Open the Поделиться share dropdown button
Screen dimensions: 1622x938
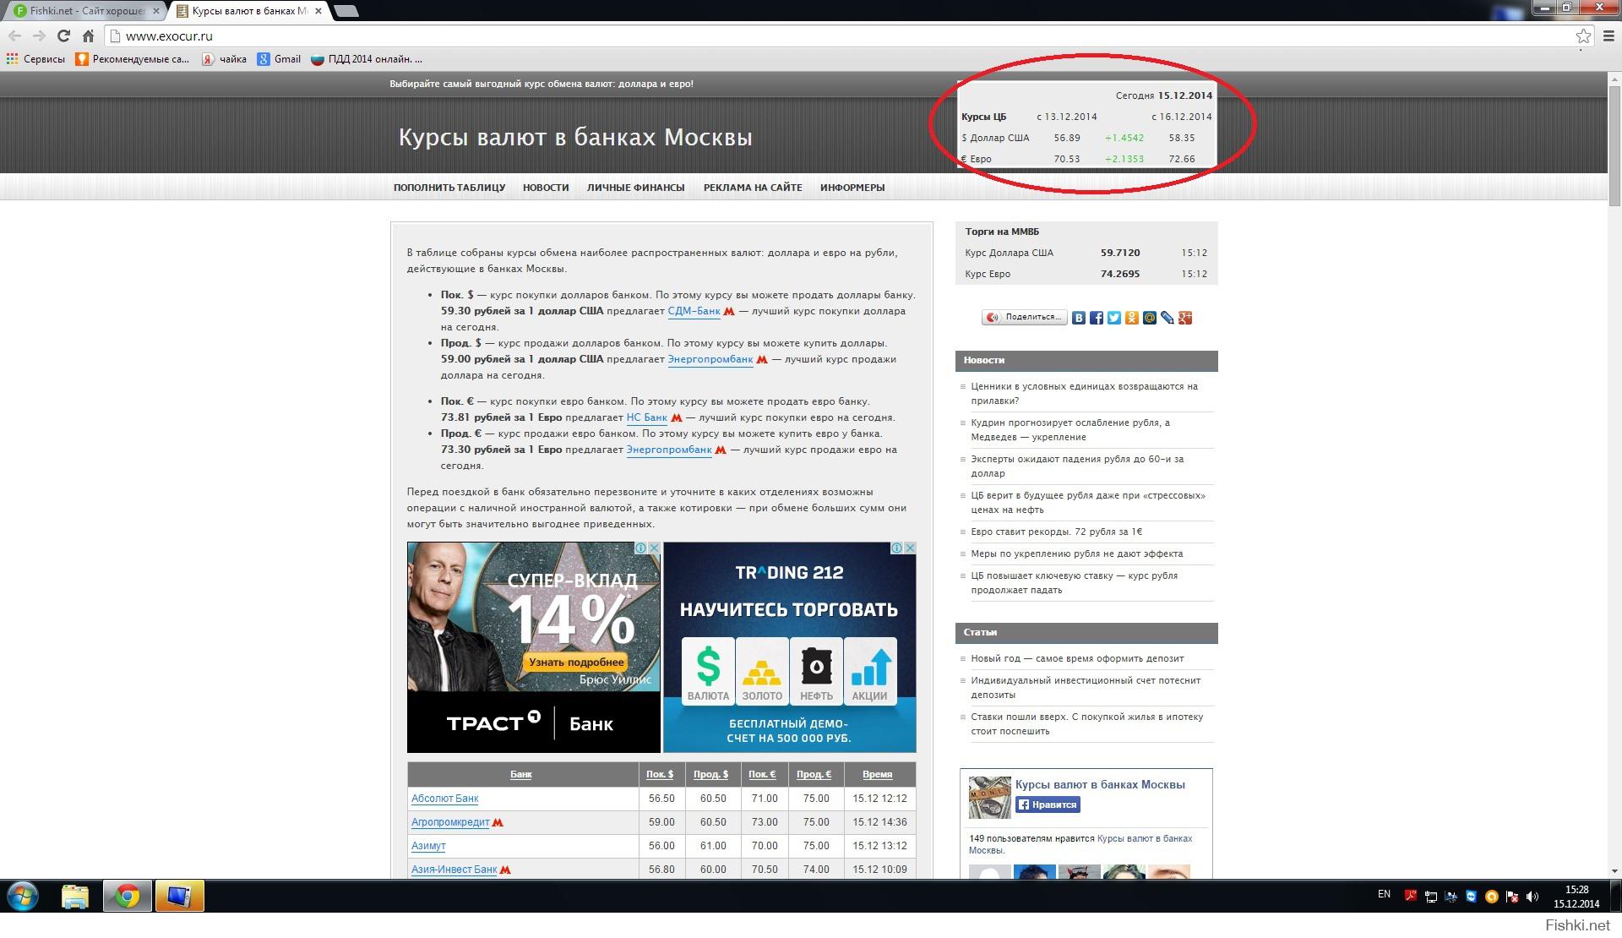1025,317
